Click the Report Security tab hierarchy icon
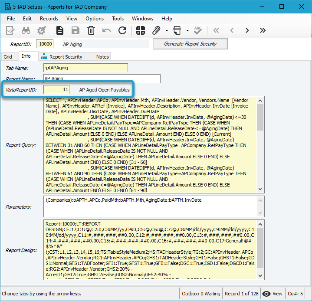Viewport: 312px width, 301px height. click(44, 56)
